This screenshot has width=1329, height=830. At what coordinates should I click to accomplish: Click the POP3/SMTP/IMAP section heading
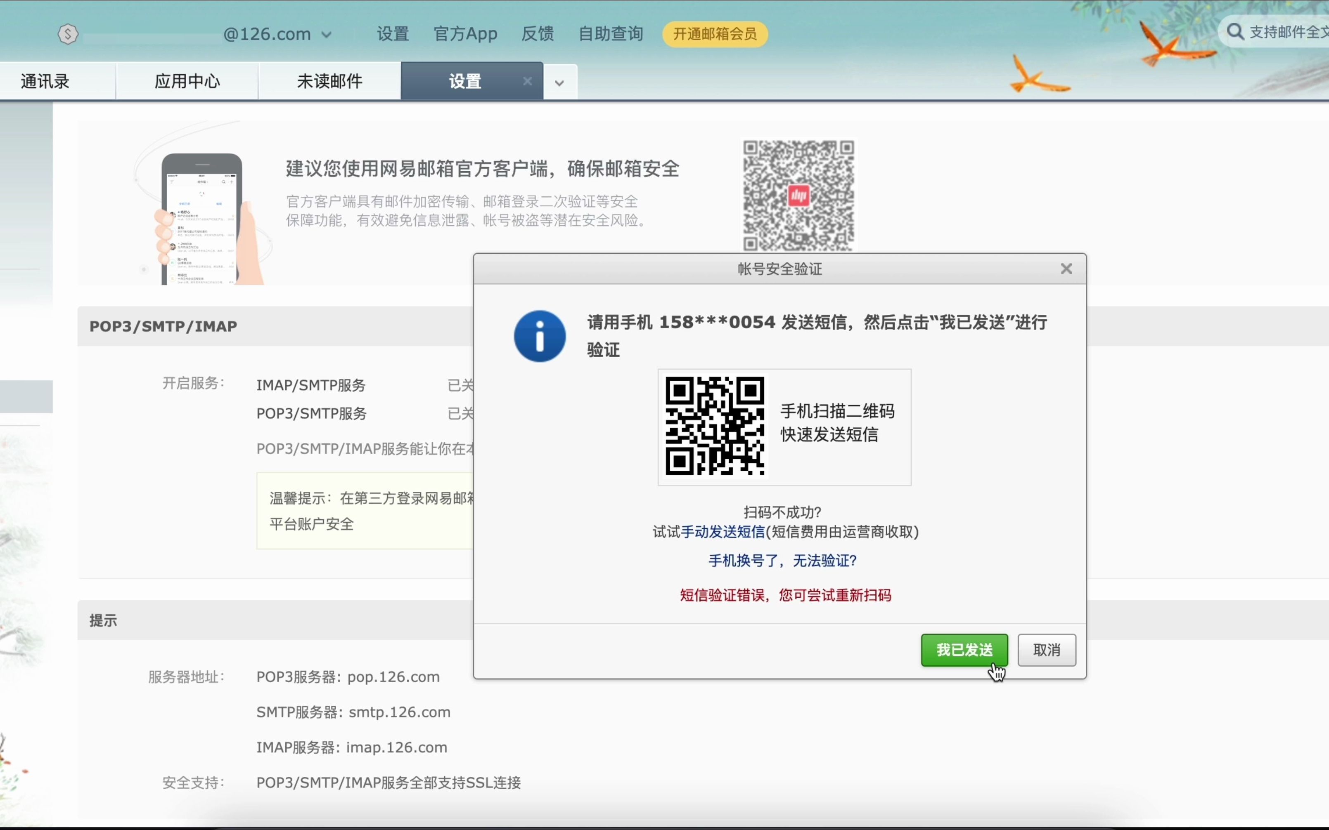pos(163,326)
